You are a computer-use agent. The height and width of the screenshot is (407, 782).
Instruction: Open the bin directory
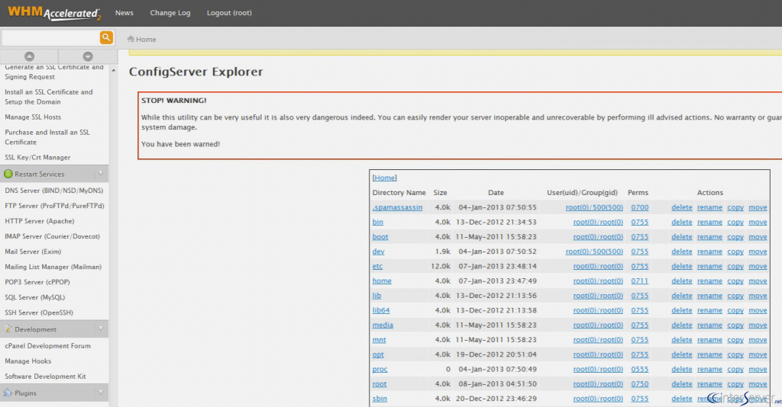tap(377, 222)
